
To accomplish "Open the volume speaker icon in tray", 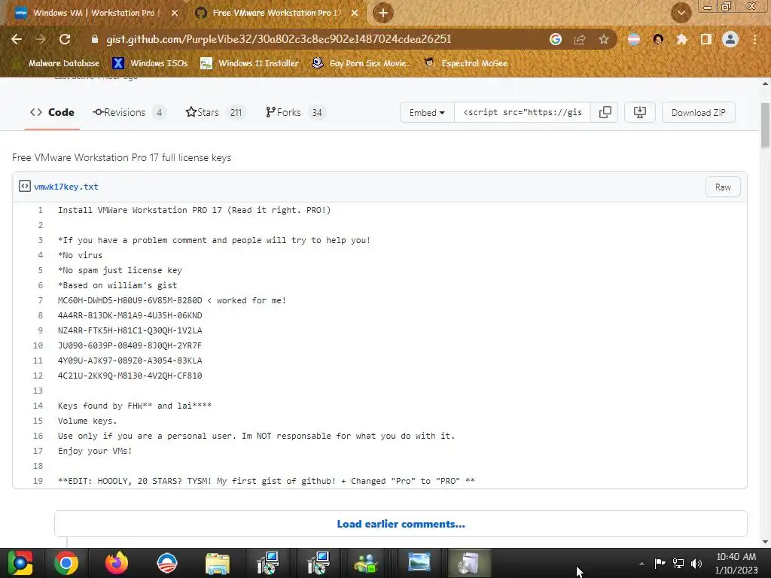I will 696,563.
